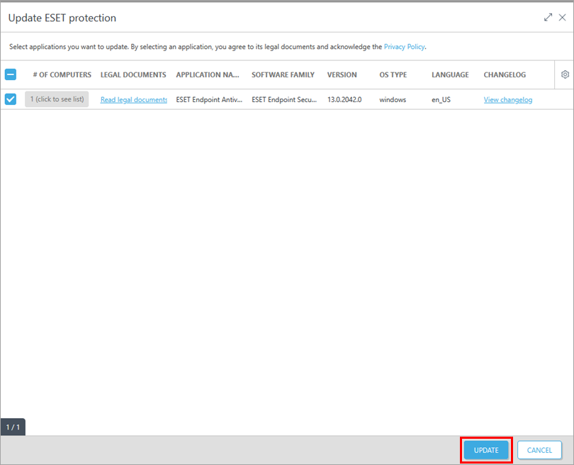Open the View changelog link
Viewport: 574px width, 465px height.
pos(507,100)
